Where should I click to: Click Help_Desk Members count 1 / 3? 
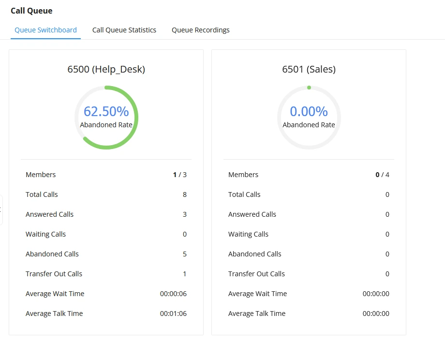[x=179, y=175]
